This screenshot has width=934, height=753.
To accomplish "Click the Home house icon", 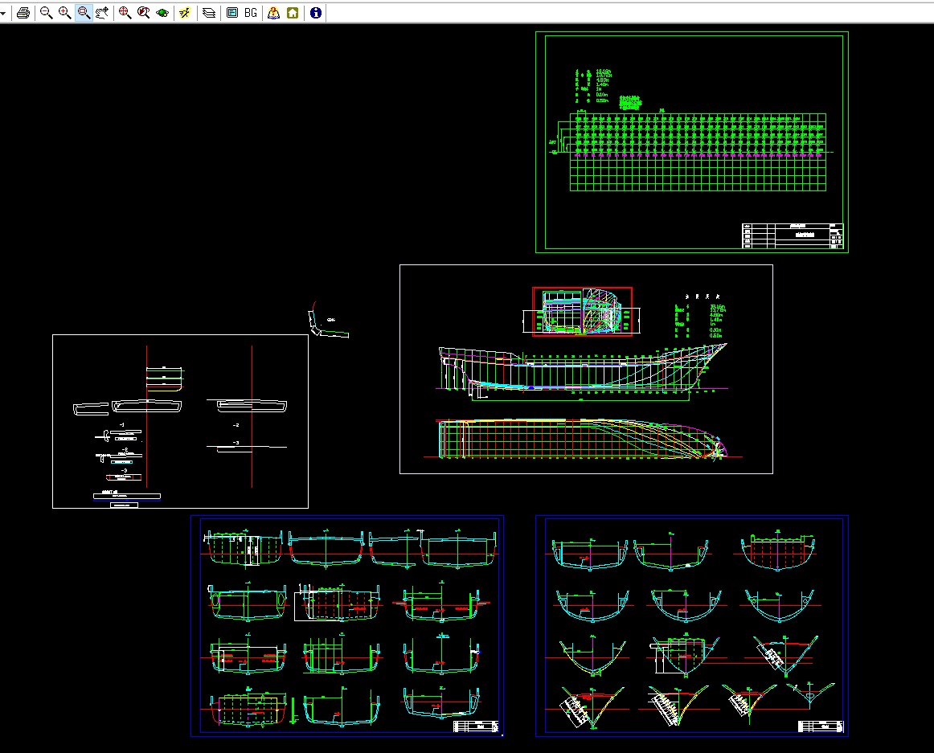I will 293,13.
